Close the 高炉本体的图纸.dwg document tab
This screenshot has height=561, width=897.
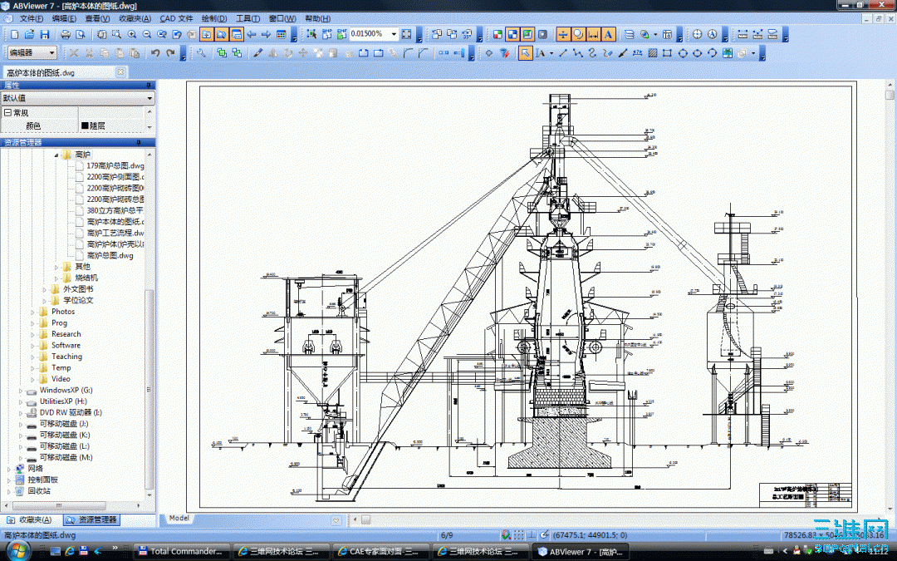[x=120, y=72]
